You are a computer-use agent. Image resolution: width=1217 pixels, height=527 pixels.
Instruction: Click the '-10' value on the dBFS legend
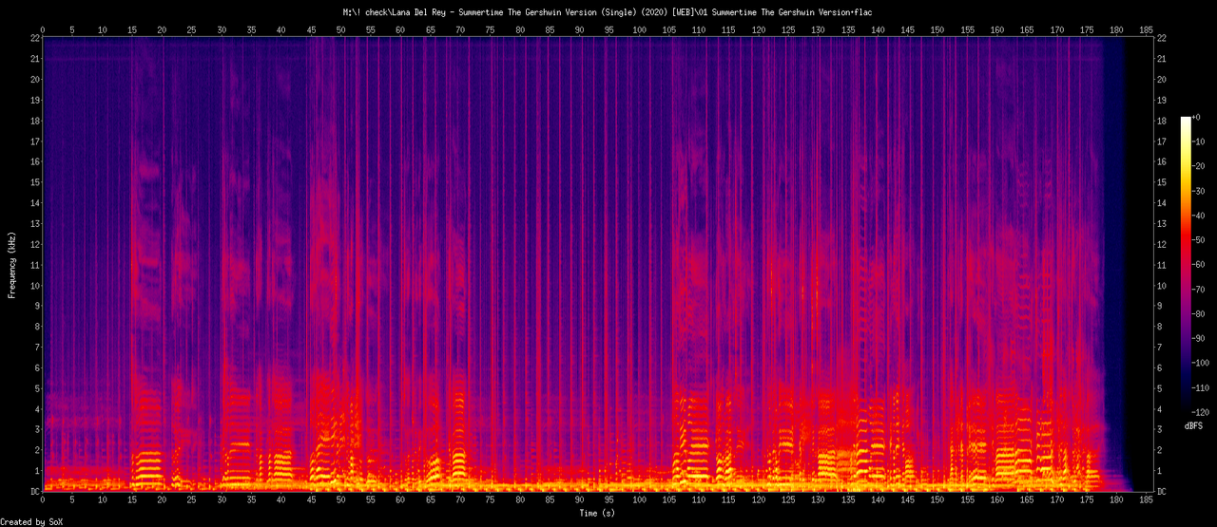point(1200,141)
